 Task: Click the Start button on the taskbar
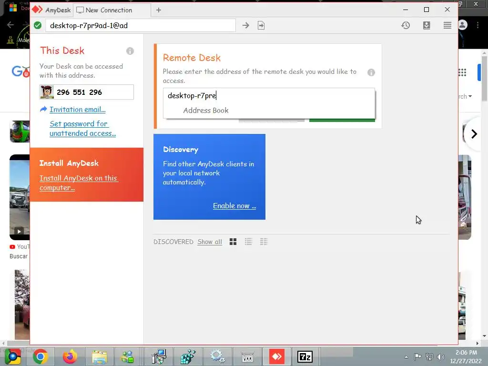click(12, 356)
